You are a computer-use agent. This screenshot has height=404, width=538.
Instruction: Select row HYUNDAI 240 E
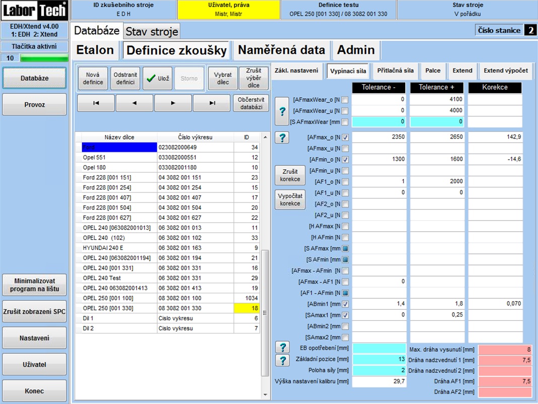pos(168,248)
